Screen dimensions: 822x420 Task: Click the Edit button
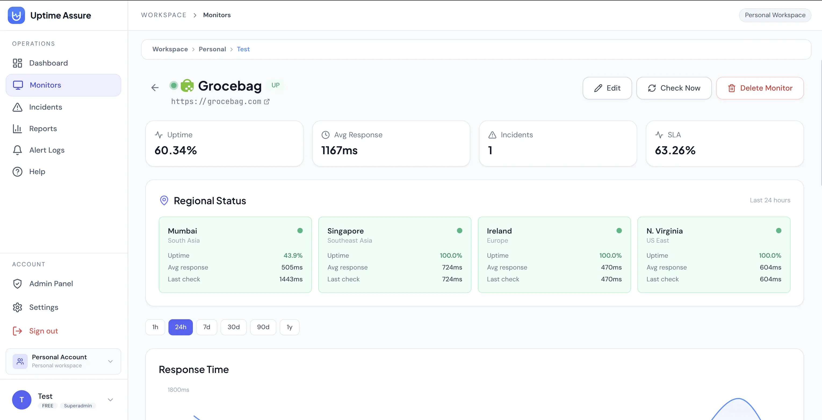point(607,88)
